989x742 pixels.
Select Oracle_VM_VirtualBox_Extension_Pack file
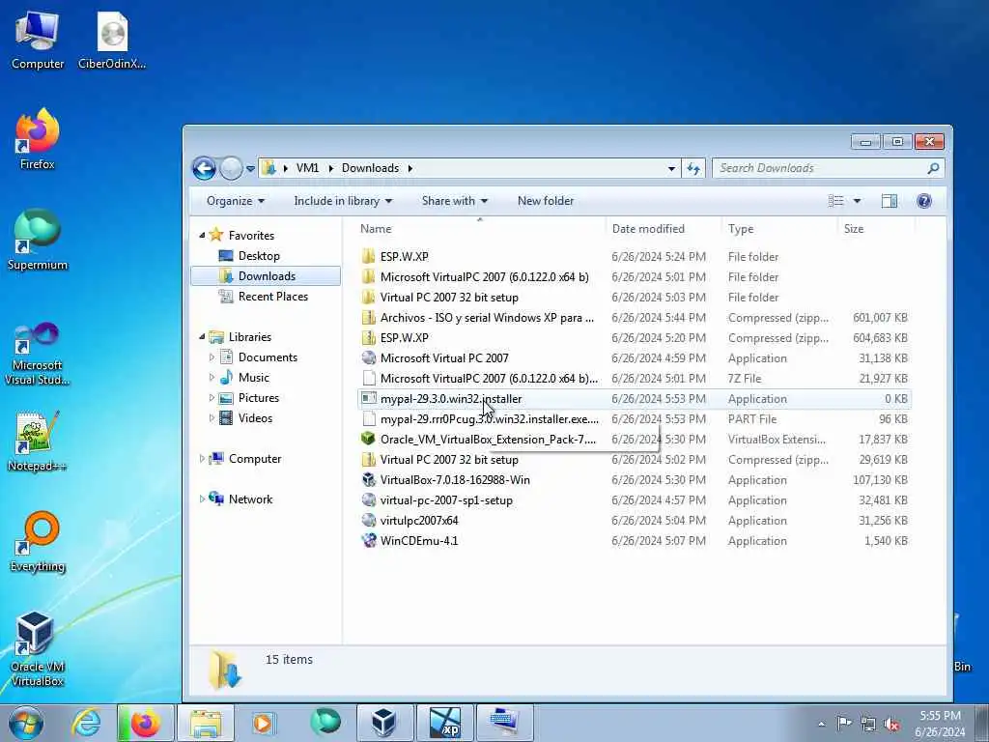pyautogui.click(x=634, y=440)
